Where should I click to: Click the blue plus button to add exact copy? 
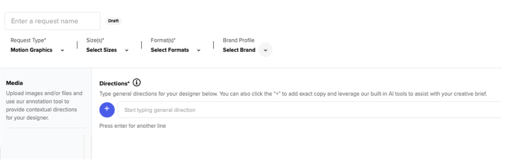click(x=107, y=110)
